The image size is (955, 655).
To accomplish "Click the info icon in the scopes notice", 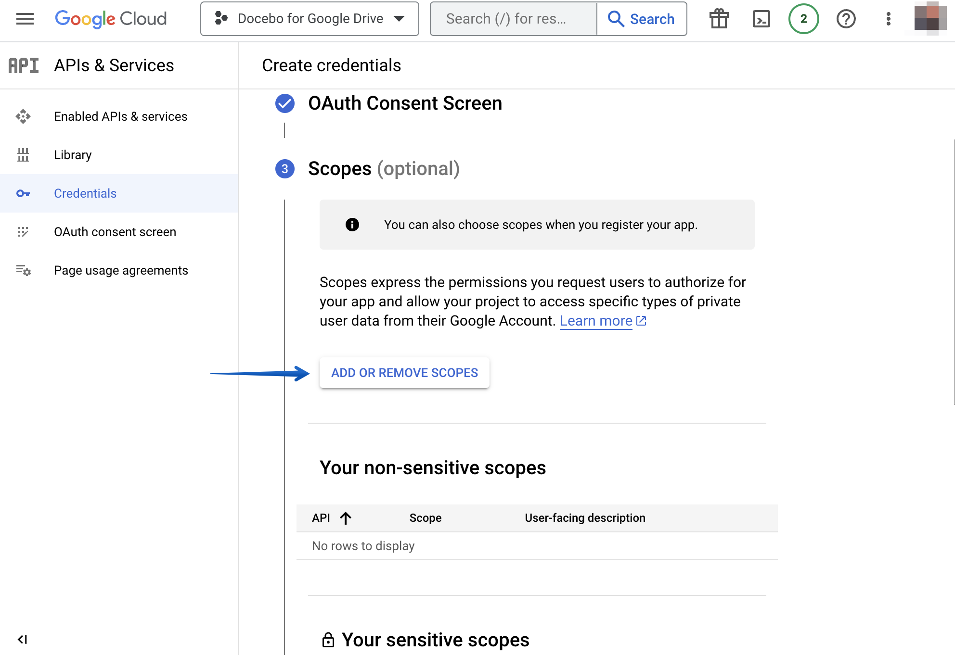I will (352, 225).
